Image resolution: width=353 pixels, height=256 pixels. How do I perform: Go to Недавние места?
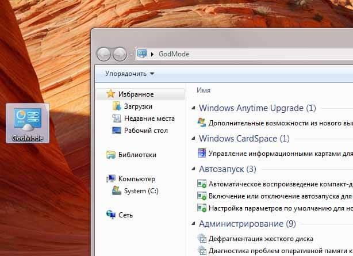click(149, 119)
